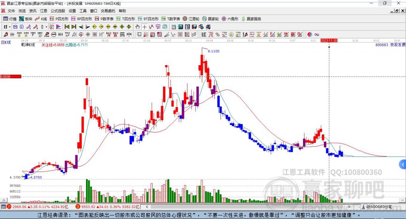Open the 9T四方形 tool

point(148,19)
